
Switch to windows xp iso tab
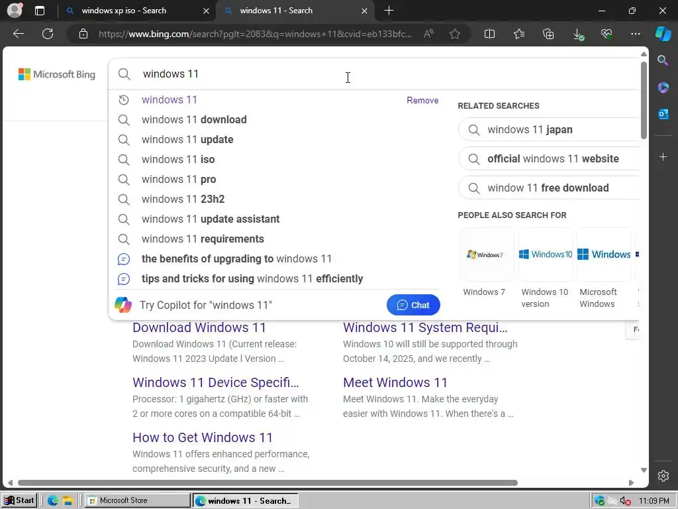click(137, 11)
